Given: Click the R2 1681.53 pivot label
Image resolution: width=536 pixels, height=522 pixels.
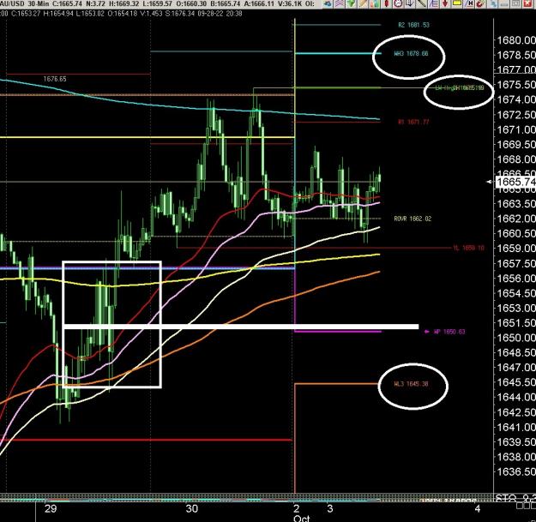Looking at the screenshot, I should 413,25.
